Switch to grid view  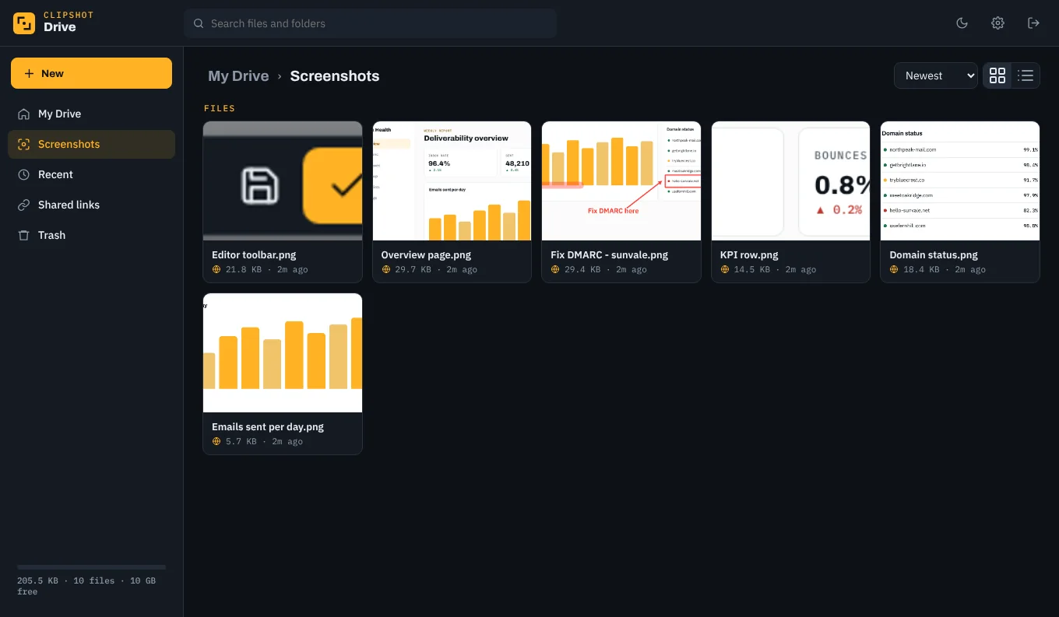[997, 75]
